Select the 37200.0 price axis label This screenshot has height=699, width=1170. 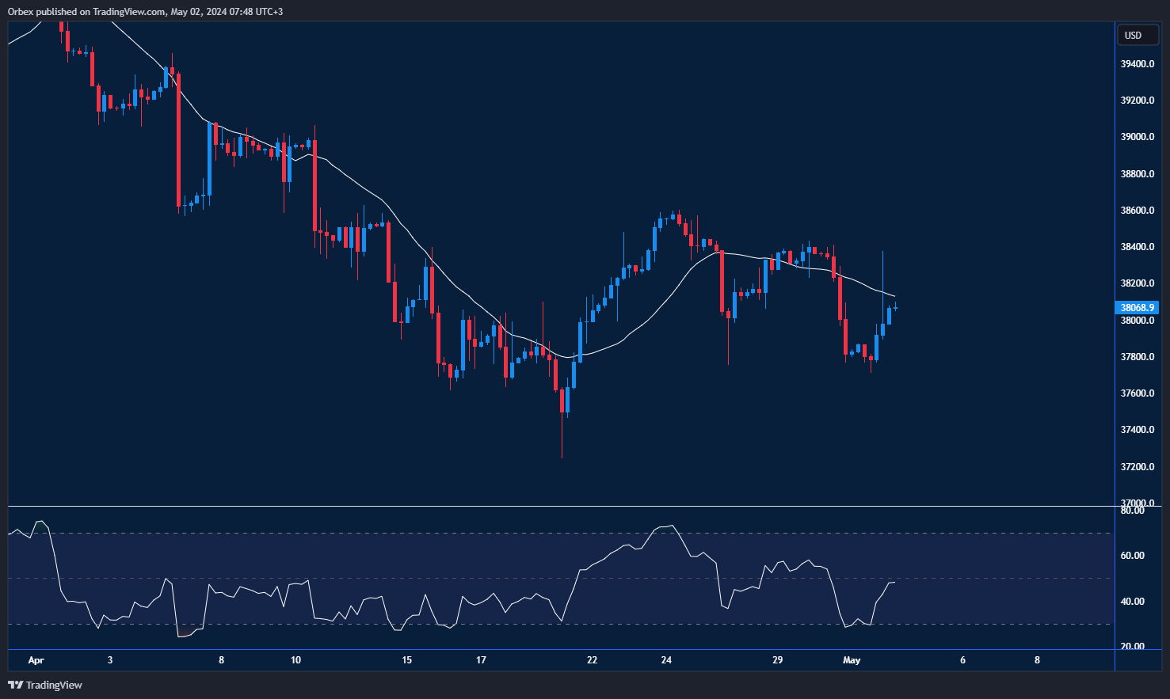click(x=1137, y=467)
